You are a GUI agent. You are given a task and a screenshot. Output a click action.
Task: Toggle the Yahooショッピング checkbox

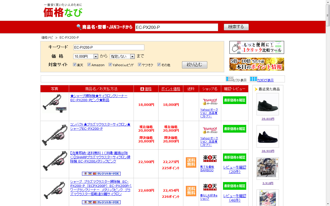(x=110, y=65)
